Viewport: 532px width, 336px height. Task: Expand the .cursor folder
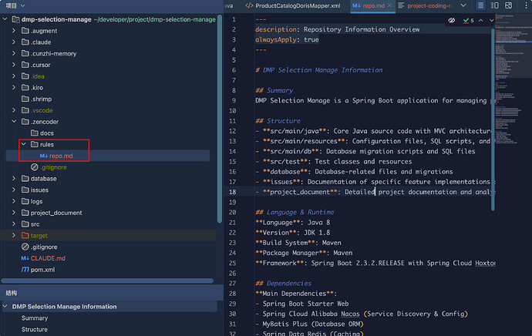[14, 65]
